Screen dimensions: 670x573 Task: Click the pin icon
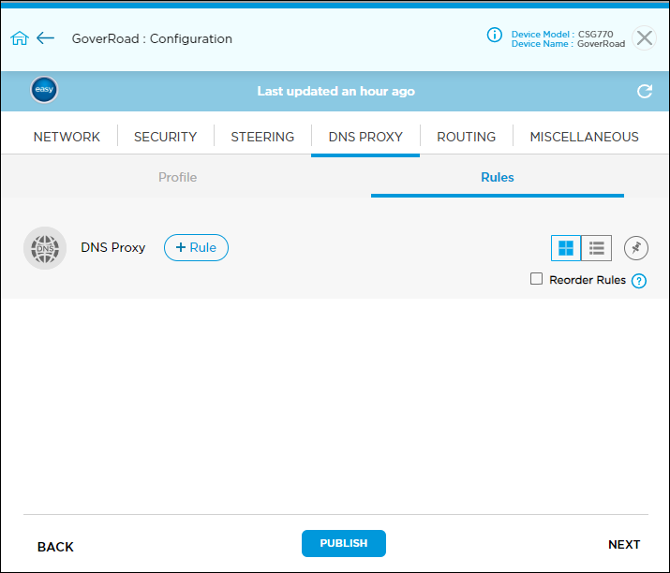tap(636, 248)
